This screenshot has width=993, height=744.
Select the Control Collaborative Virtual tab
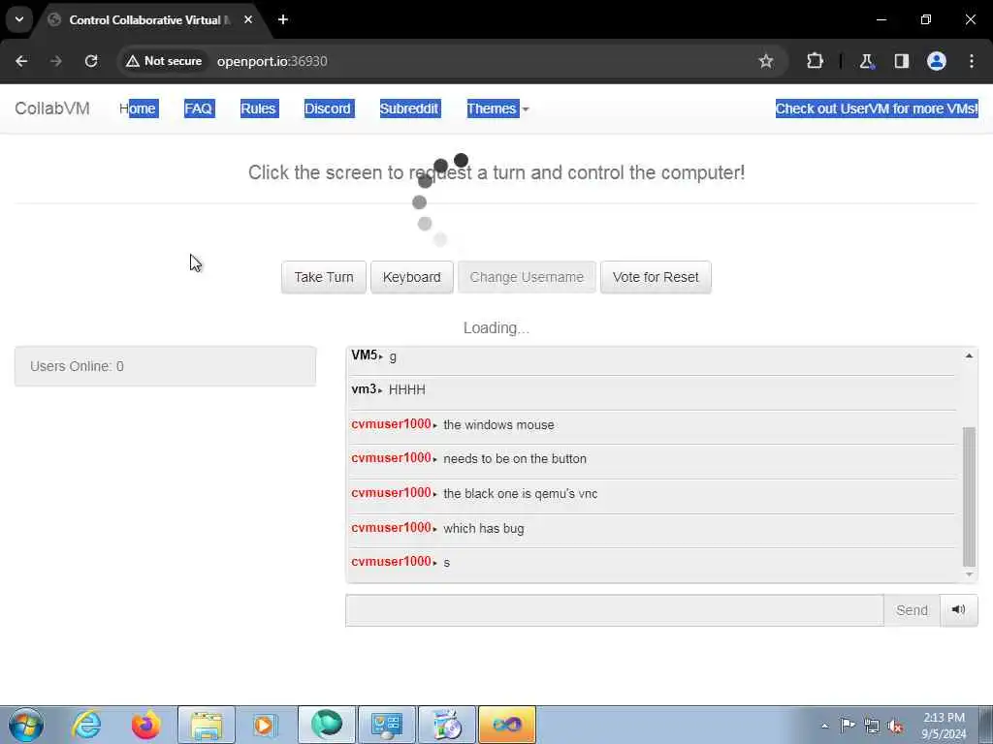[x=150, y=20]
